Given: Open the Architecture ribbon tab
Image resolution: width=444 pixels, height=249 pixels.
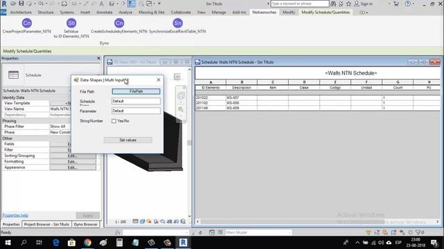Looking at the screenshot, I should (x=21, y=12).
